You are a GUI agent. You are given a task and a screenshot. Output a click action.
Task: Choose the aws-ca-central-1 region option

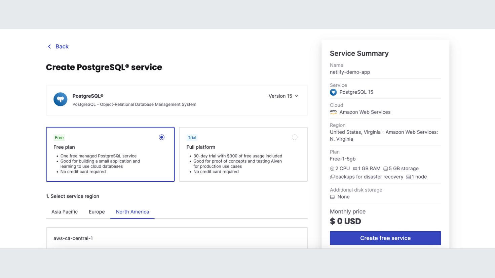click(177, 238)
